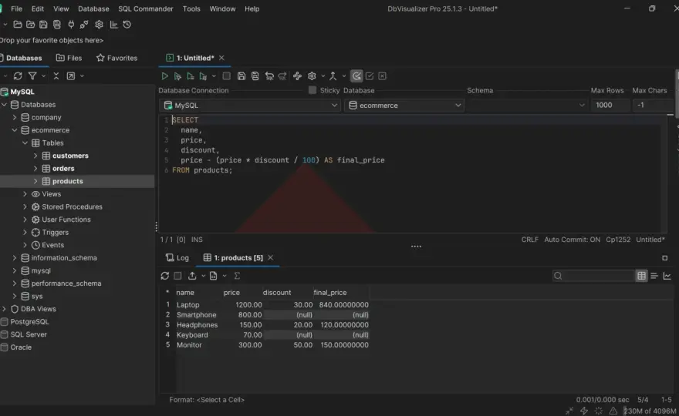
Task: Expand the DBA Views node
Action: (x=4, y=309)
